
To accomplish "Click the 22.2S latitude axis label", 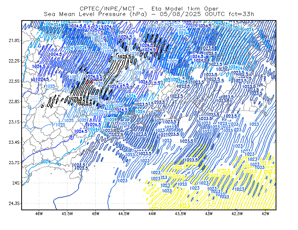I will tap(14, 61).
